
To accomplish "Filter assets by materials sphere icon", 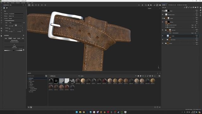I will [138, 76].
